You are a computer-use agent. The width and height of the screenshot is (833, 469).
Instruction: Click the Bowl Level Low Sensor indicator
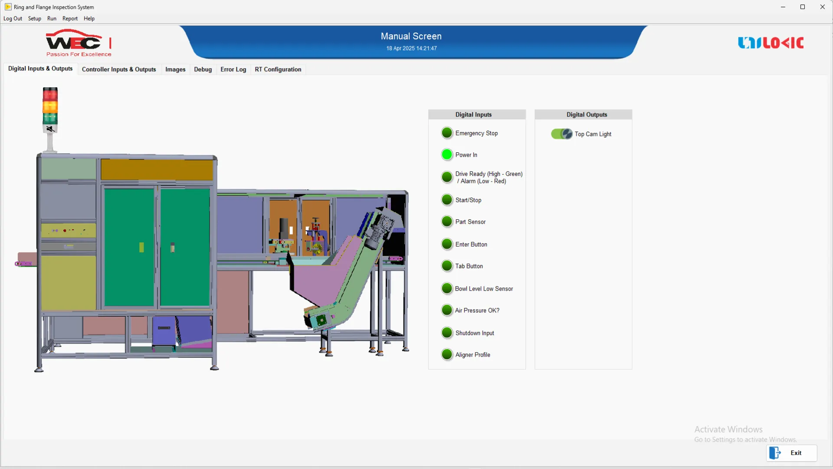(447, 288)
